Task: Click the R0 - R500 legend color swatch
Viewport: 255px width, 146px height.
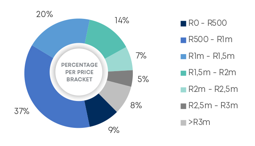Action: pyautogui.click(x=183, y=24)
